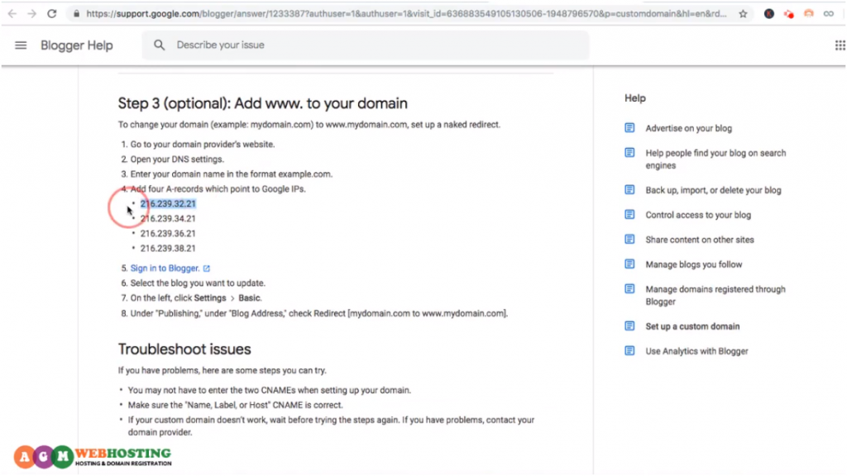Screen dimensions: 847x476
Task: Click the step Add four A-records
Action: point(218,189)
